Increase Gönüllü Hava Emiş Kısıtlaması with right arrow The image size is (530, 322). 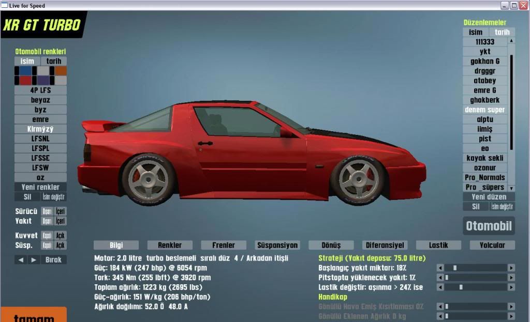click(x=511, y=306)
